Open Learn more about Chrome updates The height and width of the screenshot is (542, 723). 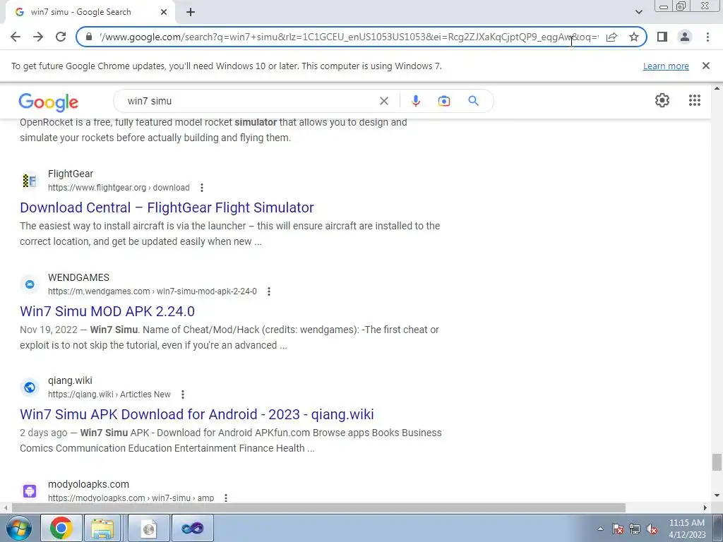[666, 66]
